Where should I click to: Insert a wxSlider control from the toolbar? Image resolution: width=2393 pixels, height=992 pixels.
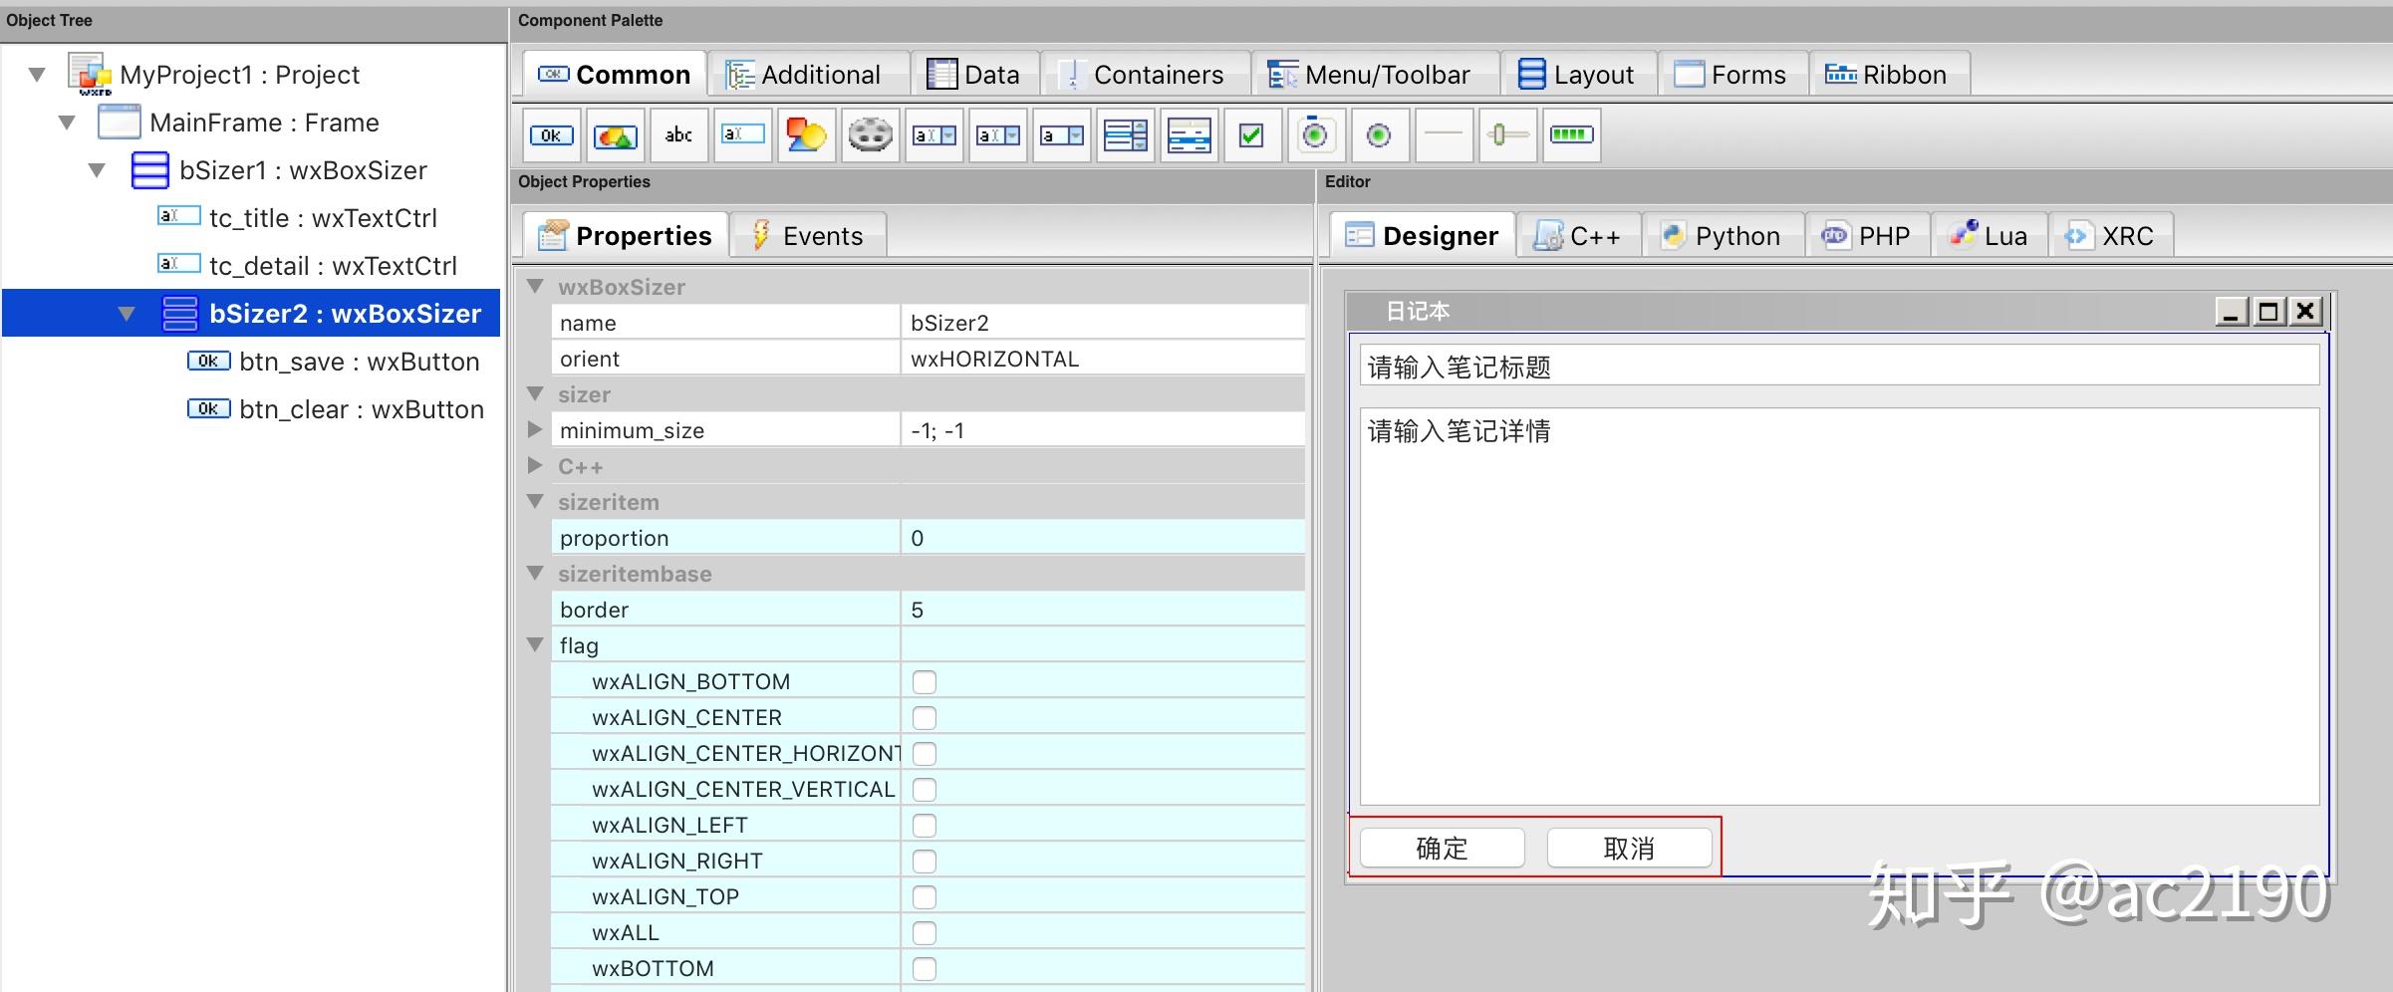1507,134
